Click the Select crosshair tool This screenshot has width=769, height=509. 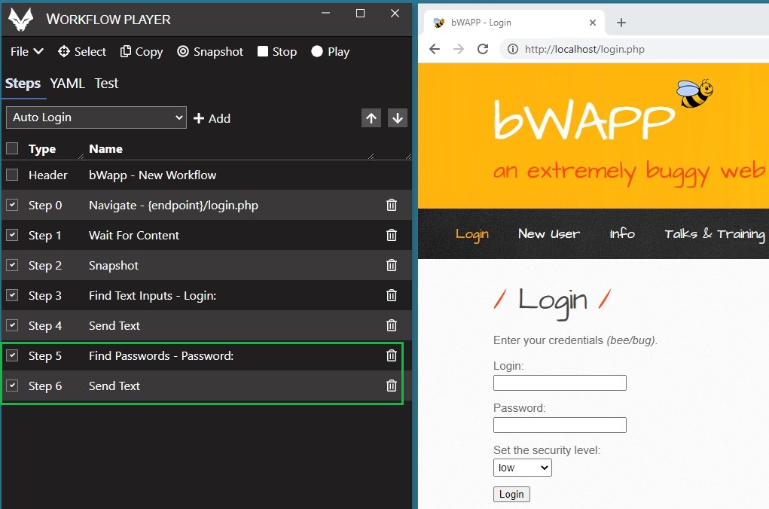82,52
